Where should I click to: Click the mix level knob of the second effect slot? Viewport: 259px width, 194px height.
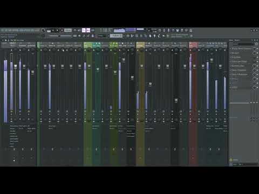pos(254,53)
